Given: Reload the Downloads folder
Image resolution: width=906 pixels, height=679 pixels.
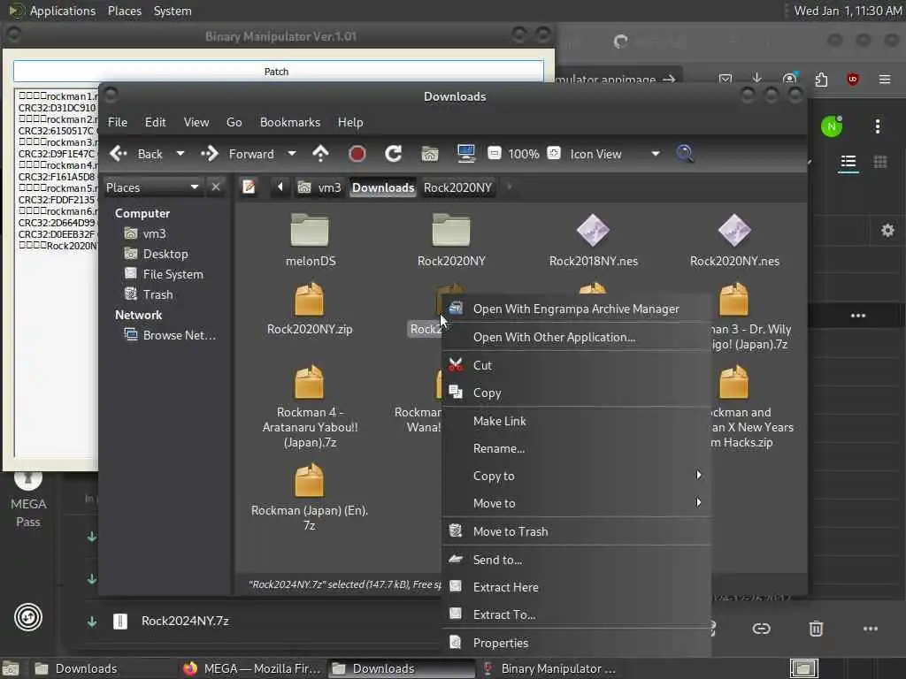Looking at the screenshot, I should pos(394,154).
